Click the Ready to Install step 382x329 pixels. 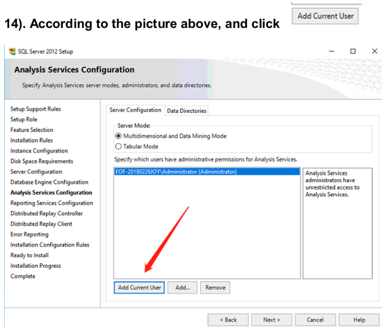[30, 255]
